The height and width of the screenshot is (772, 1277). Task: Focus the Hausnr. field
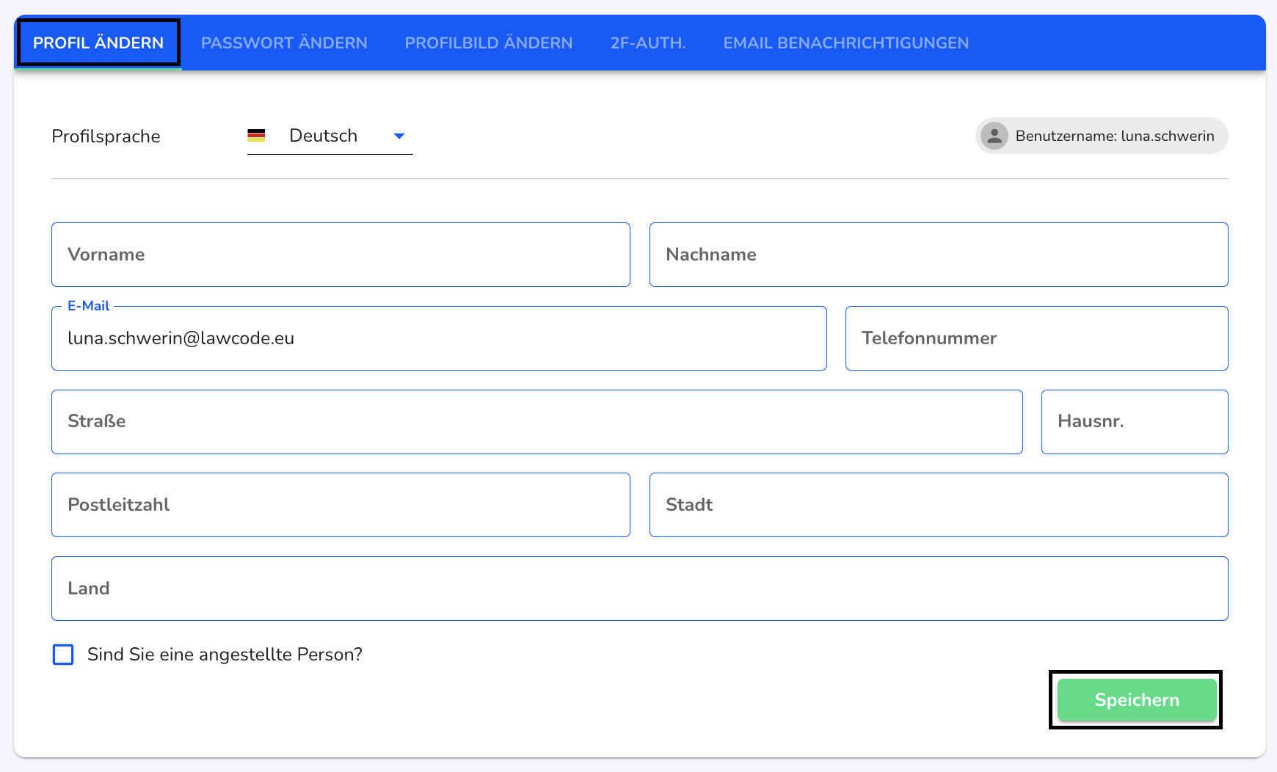(x=1135, y=422)
